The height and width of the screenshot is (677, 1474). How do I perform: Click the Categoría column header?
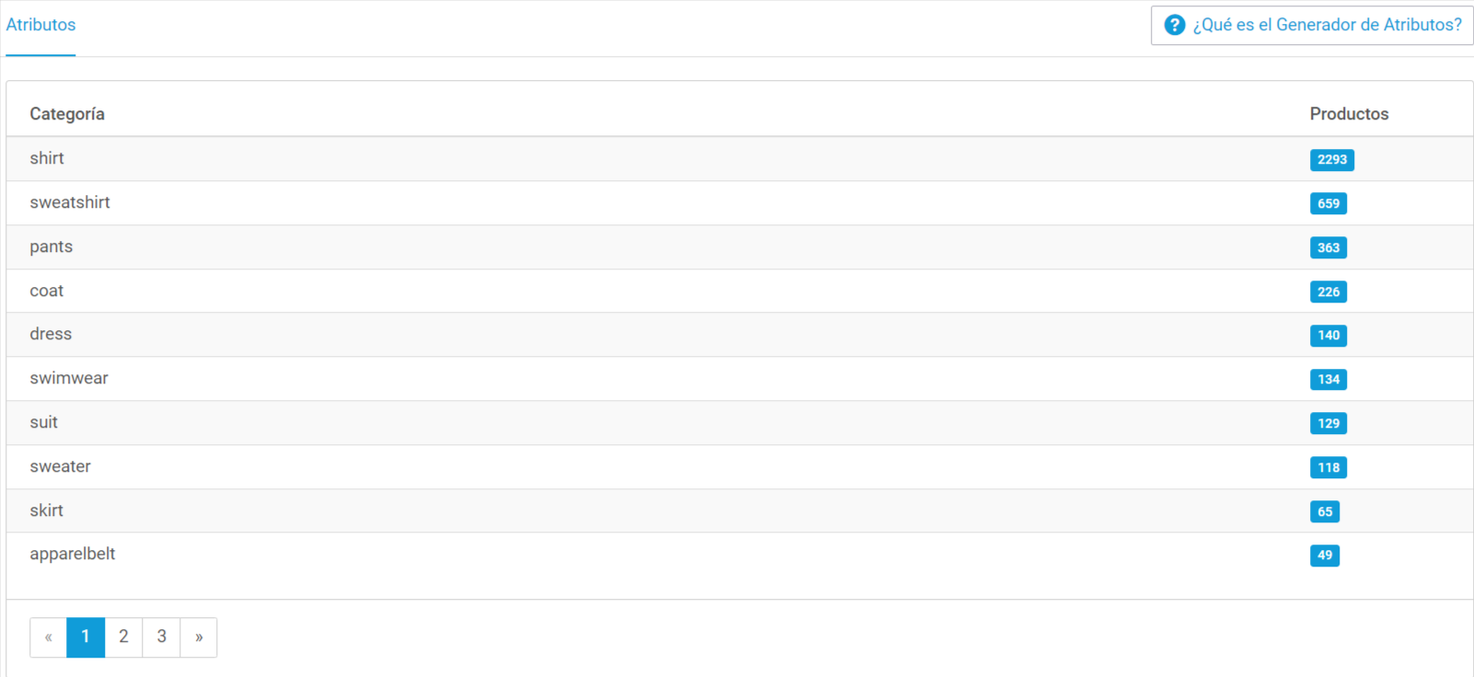[67, 114]
